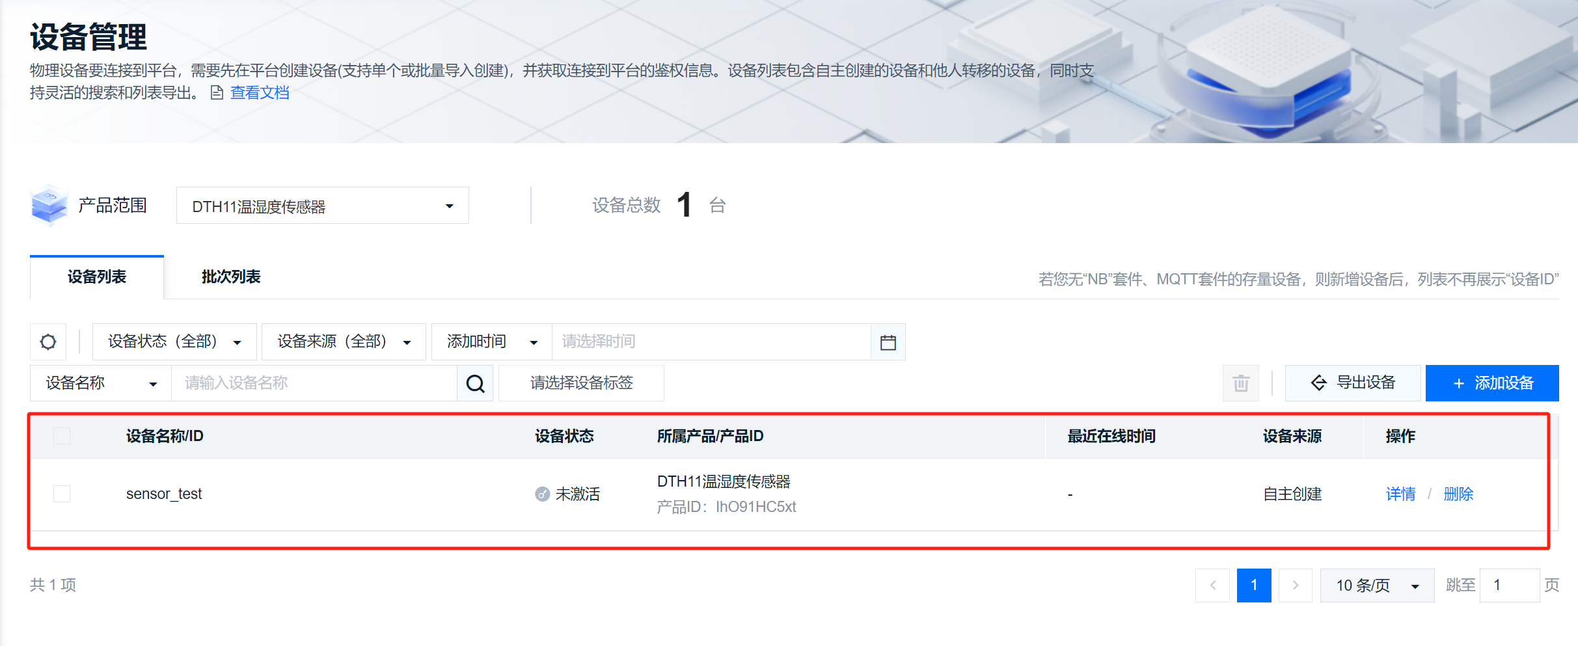Click the 跳至 page number field
The height and width of the screenshot is (646, 1578).
pos(1509,585)
